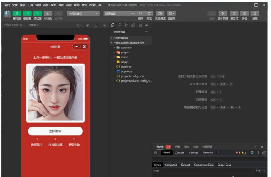
Task: Click the real device debug (真机调试) icon
Action: (x=160, y=14)
